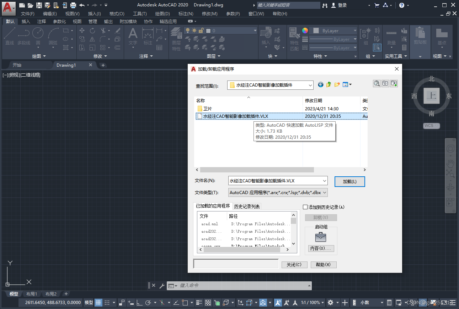The height and width of the screenshot is (309, 459).
Task: Open the WCS dropdown under ViewCube
Action: point(432,126)
